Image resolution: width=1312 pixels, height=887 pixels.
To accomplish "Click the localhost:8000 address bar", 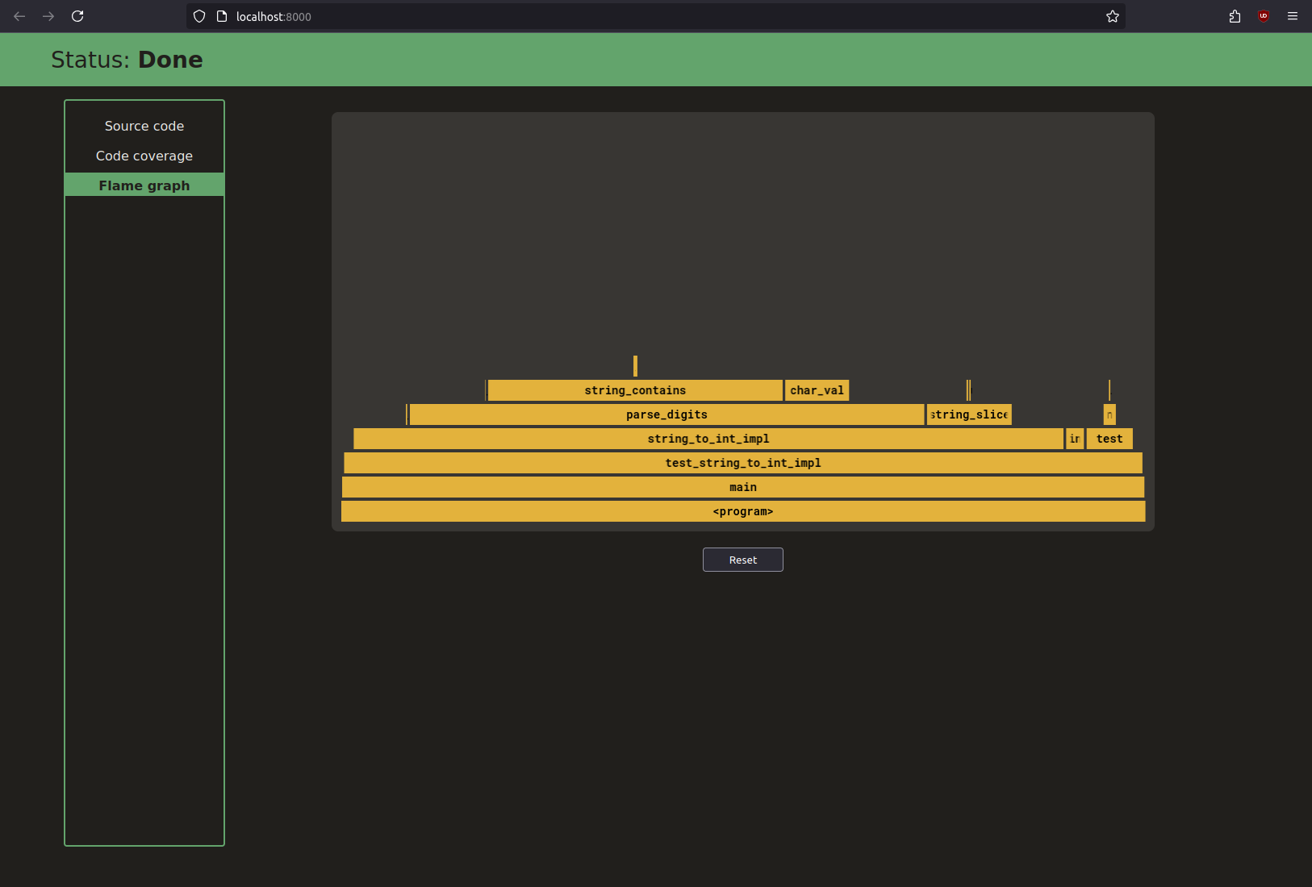I will 646,16.
